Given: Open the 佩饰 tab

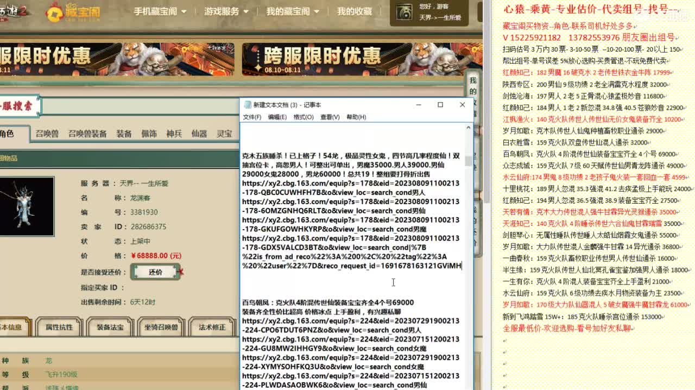Looking at the screenshot, I should point(149,134).
